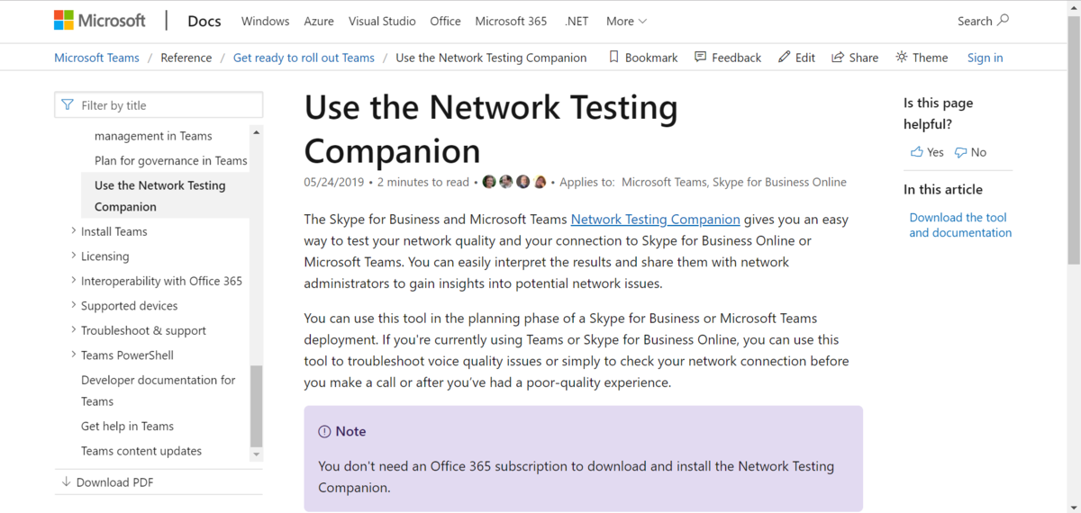Click the Download PDF arrow icon
Viewport: 1081px width, 513px height.
coord(66,481)
